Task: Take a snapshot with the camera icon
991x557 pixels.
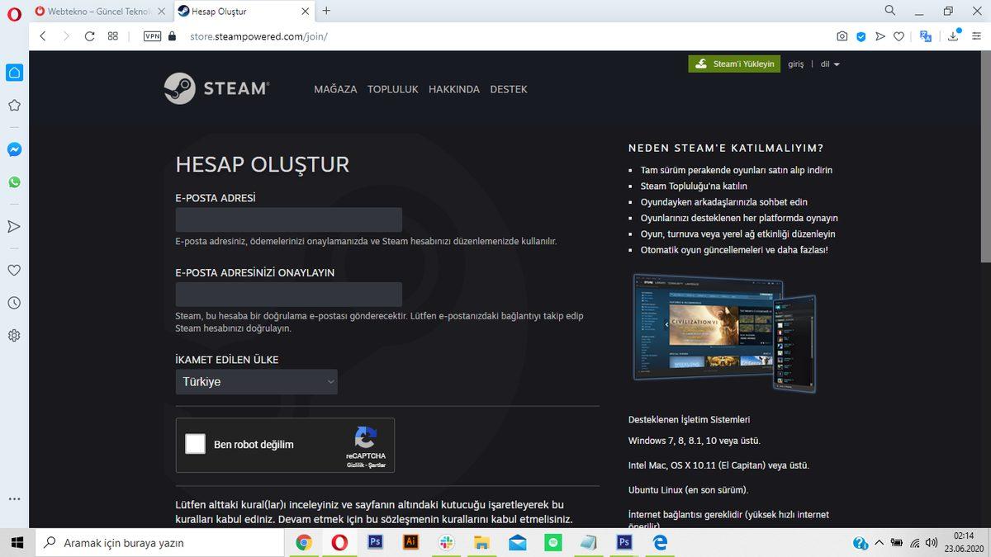Action: (x=842, y=36)
